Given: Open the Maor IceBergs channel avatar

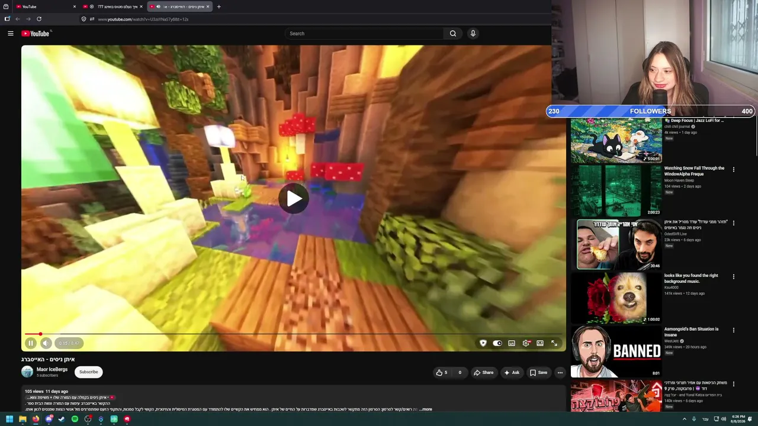Looking at the screenshot, I should [27, 372].
